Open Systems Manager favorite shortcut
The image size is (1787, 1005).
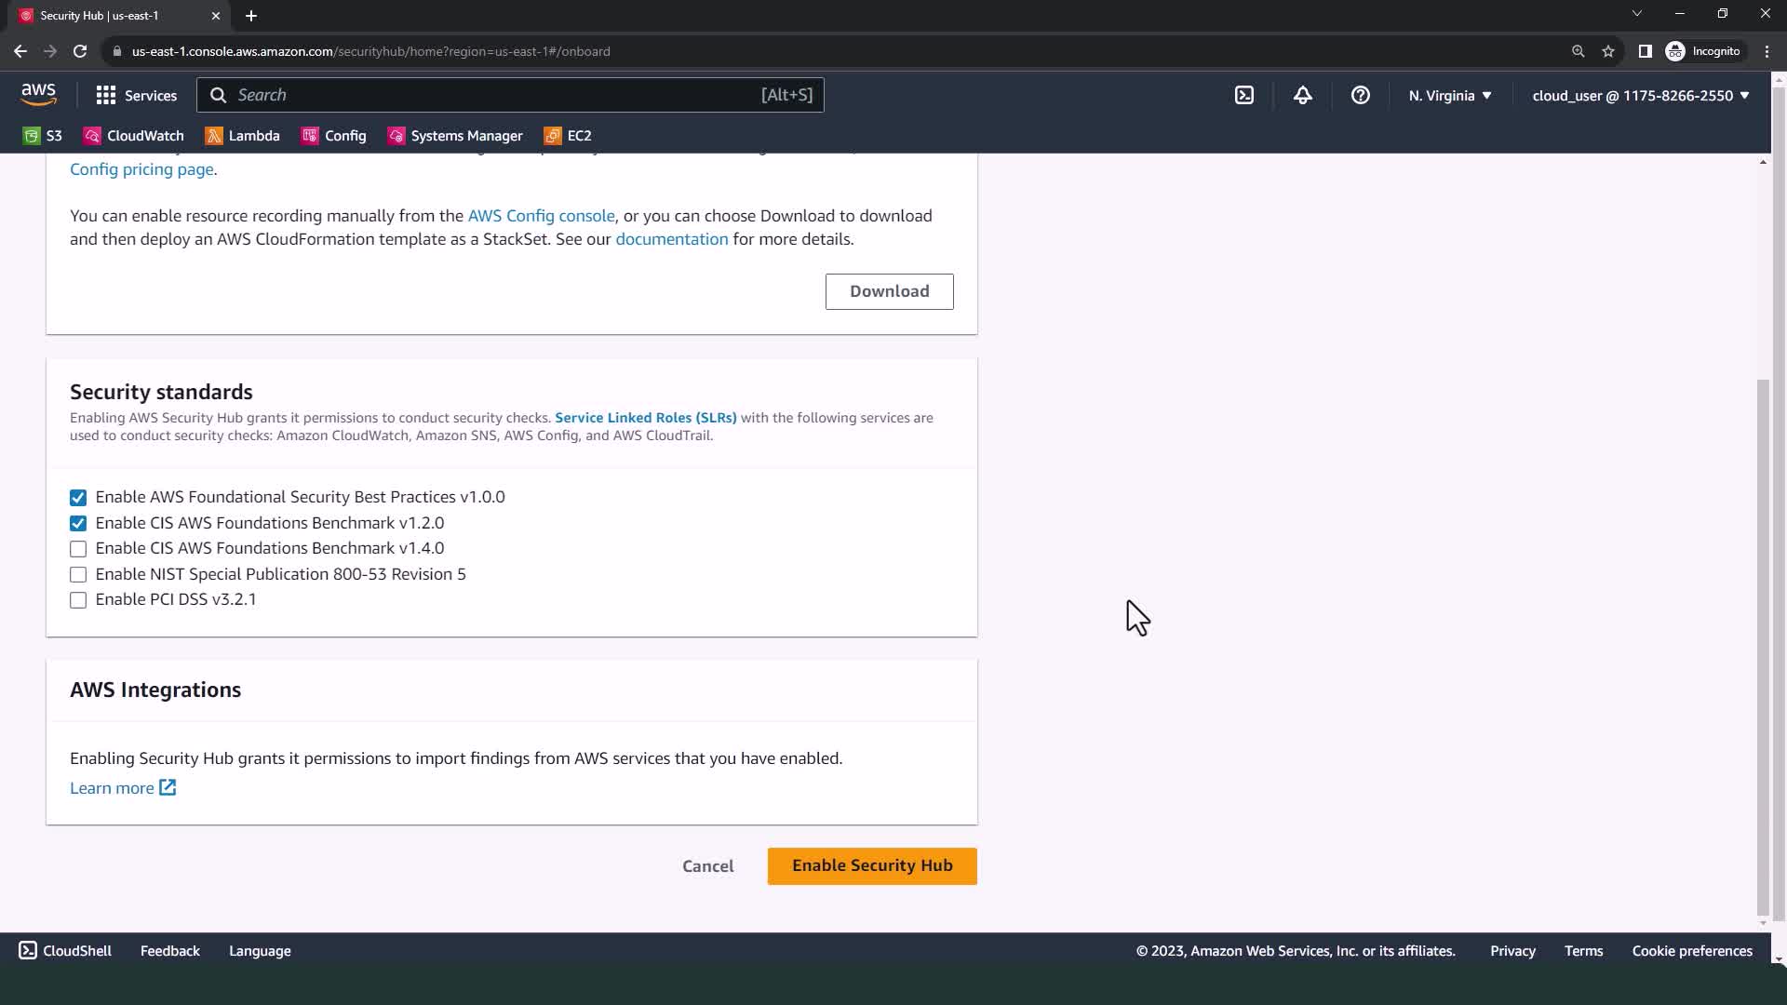coord(455,136)
